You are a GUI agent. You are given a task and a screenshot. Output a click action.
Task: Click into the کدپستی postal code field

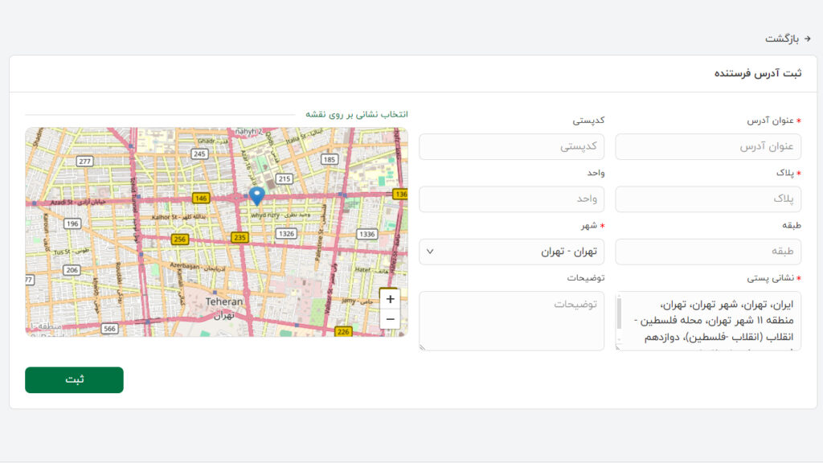[511, 147]
